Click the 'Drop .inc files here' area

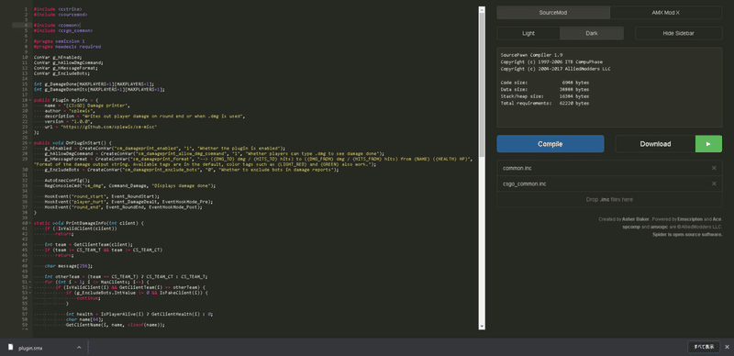609,199
